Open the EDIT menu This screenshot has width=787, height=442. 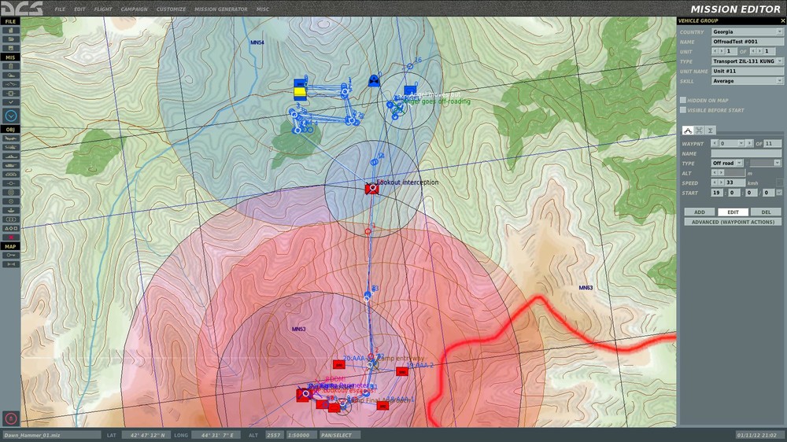tap(79, 9)
